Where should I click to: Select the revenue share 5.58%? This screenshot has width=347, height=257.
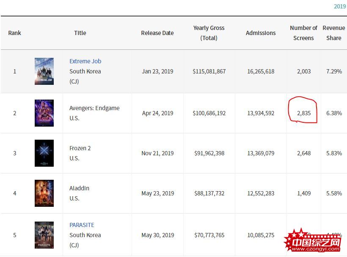point(334,193)
